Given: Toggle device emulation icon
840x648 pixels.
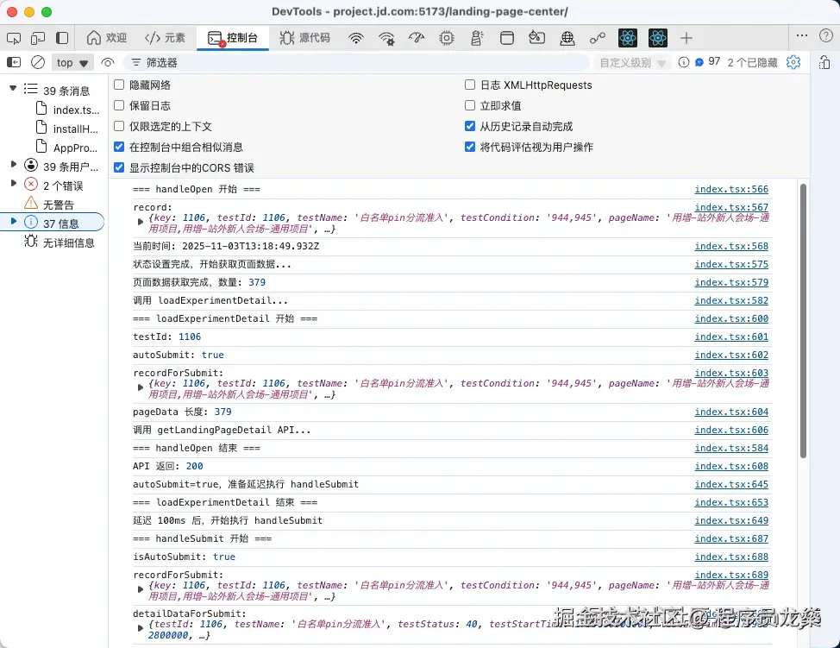Looking at the screenshot, I should (x=37, y=38).
